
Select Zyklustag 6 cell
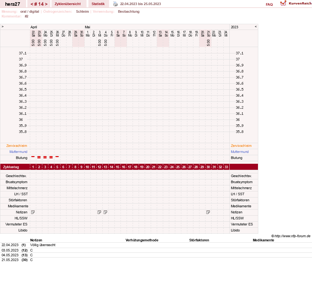pyautogui.click(x=63, y=167)
